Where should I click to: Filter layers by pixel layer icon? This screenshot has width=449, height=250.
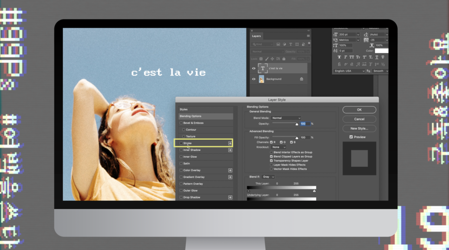click(278, 45)
